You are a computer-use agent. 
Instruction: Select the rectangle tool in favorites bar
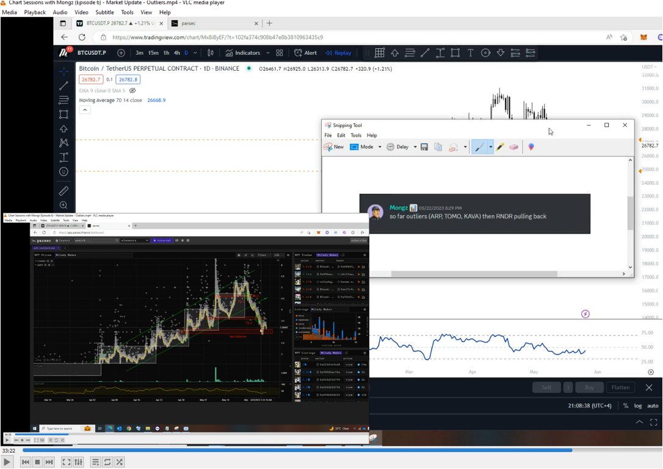pos(455,53)
